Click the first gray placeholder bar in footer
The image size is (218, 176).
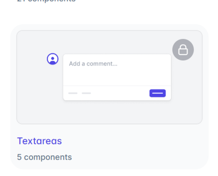pyautogui.click(x=73, y=93)
